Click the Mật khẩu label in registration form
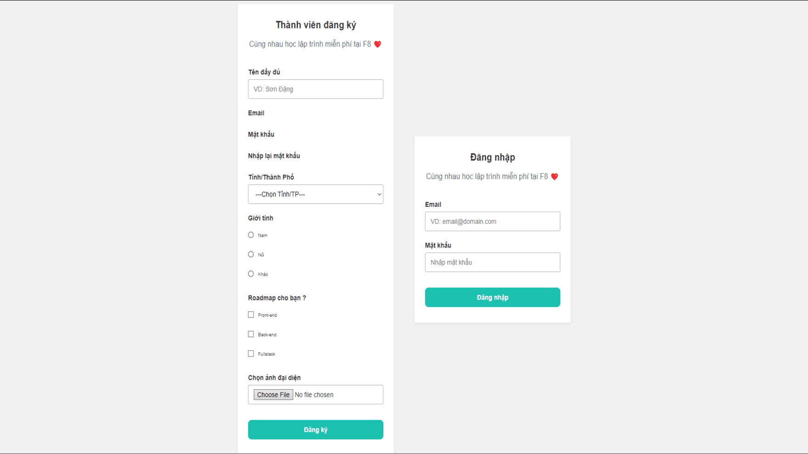The image size is (808, 454). pos(260,134)
